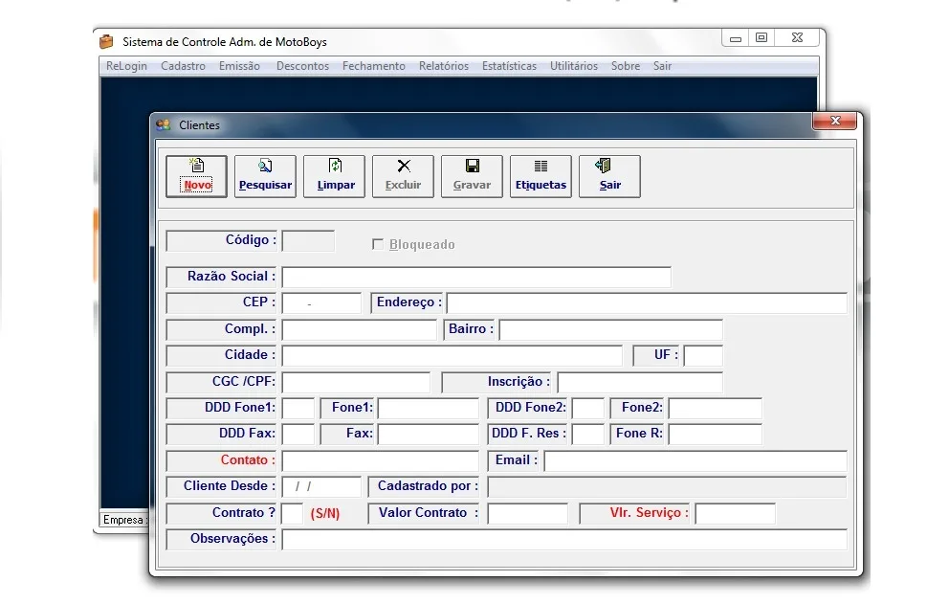Click the DDD Fone2 field

588,409
